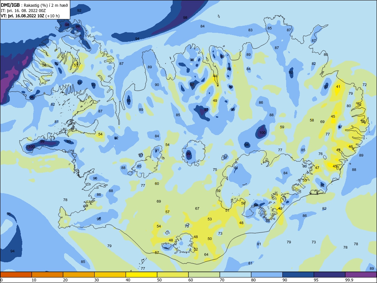Click the 'VT: þri. 16.08.2022 10Z (+10 h)' line
Image resolution: width=377 pixels, height=283 pixels.
click(x=30, y=16)
